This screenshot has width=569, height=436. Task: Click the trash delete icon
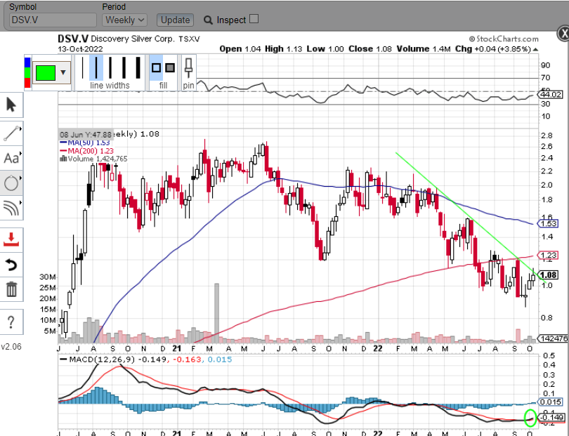point(11,289)
